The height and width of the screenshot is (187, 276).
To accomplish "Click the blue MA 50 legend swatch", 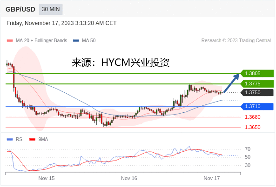I will [76, 41].
